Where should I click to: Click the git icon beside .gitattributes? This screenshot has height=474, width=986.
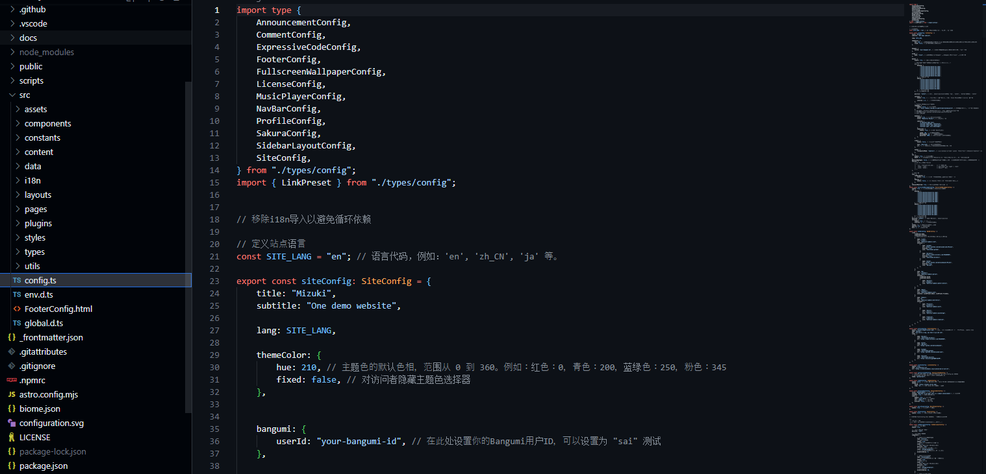click(x=12, y=351)
